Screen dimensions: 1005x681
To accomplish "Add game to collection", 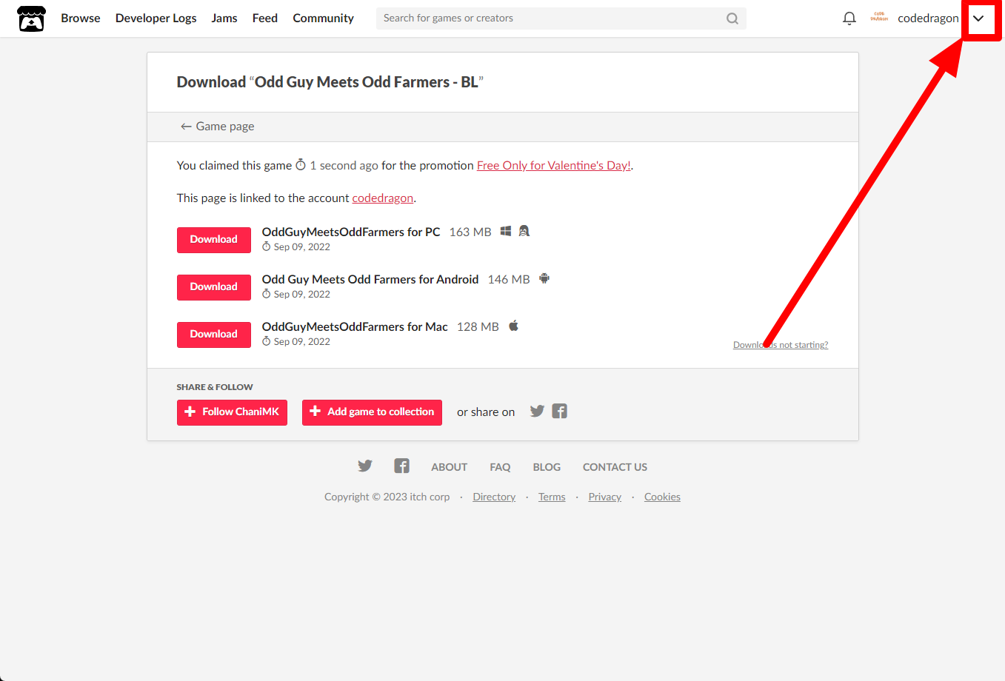I will 372,412.
